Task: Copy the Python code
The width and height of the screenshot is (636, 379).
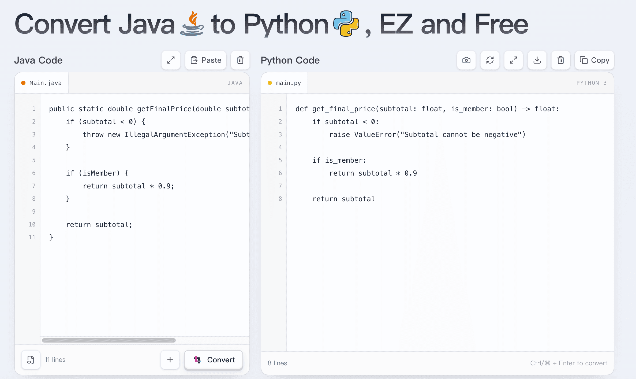Action: (x=594, y=60)
